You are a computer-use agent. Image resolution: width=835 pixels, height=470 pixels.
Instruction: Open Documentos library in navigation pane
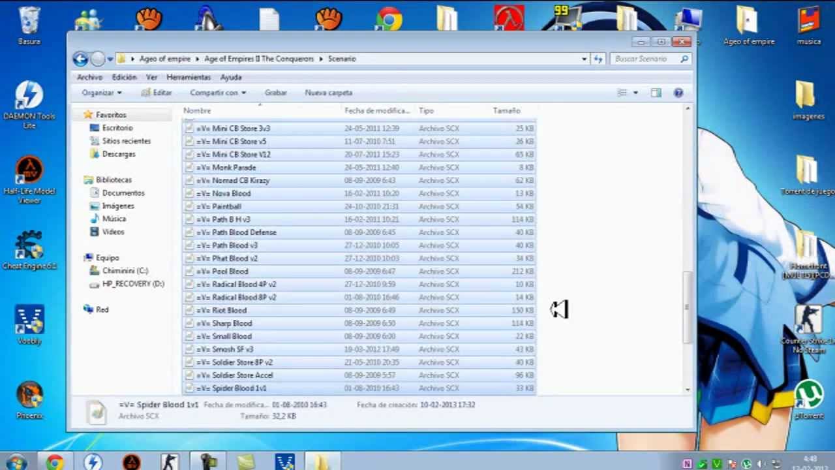click(123, 193)
